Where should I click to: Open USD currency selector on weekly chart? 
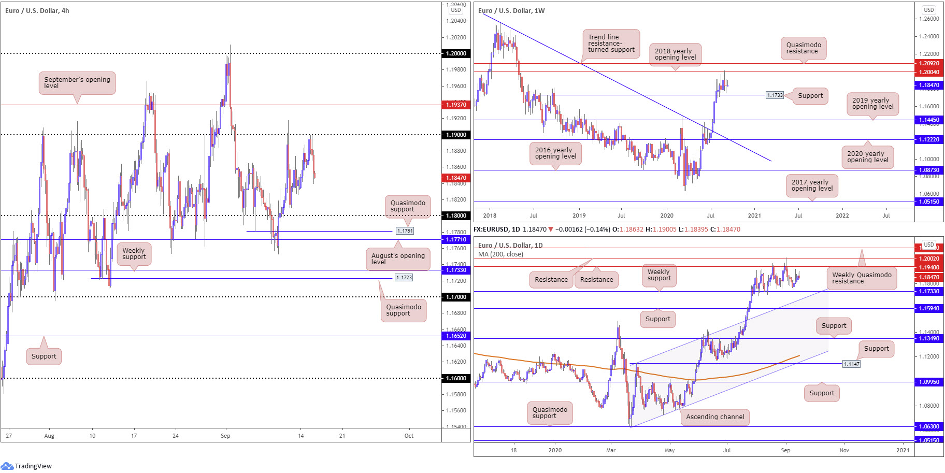pos(929,10)
